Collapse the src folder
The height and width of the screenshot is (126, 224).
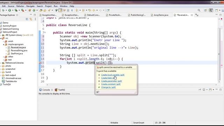point(1,38)
